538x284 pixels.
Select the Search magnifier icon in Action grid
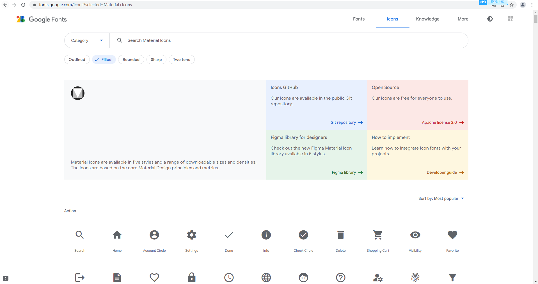80,235
